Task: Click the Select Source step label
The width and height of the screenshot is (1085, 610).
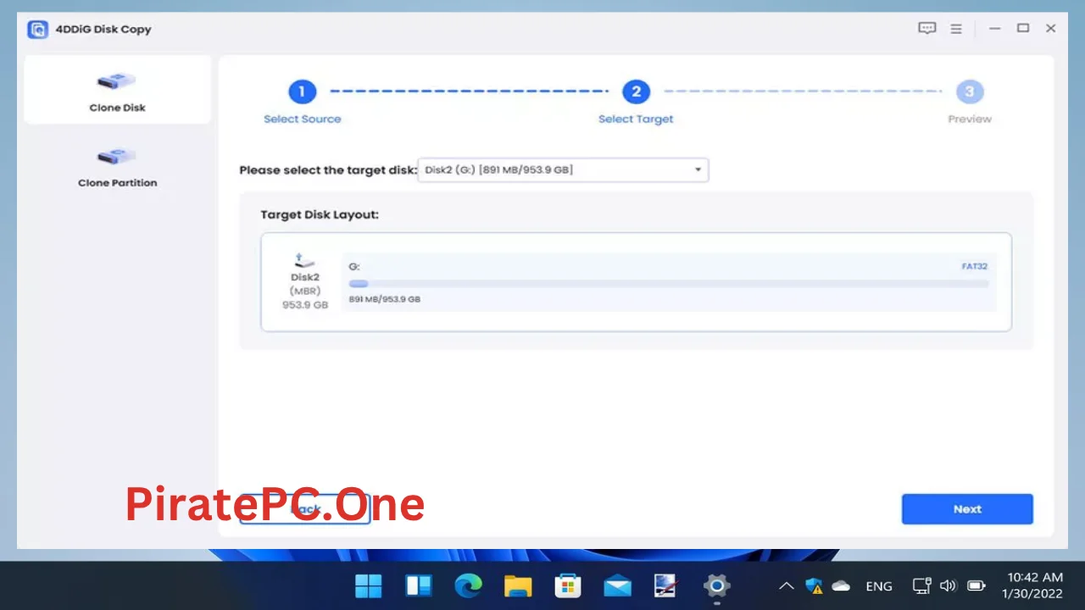Action: (x=303, y=119)
